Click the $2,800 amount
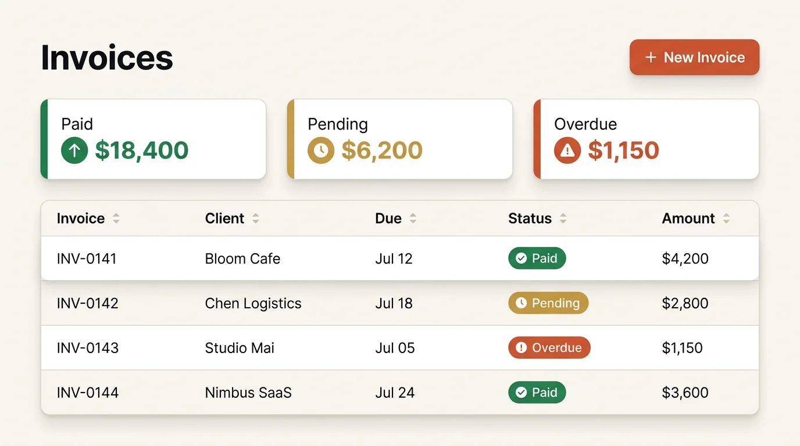 pyautogui.click(x=685, y=303)
